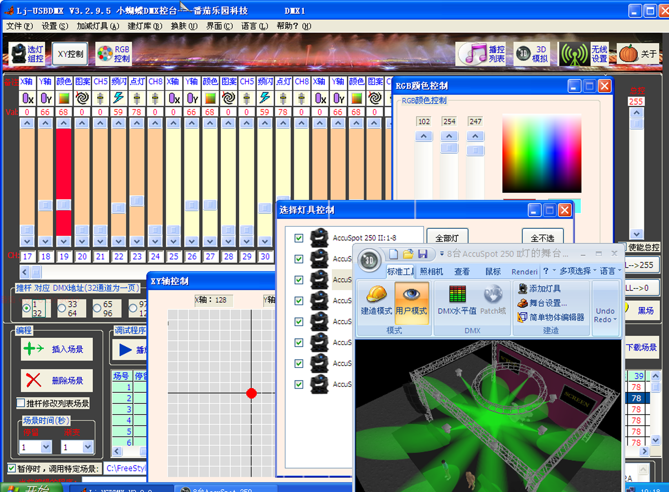Click color icon of channel 19
Image resolution: width=669 pixels, height=492 pixels.
tap(63, 98)
